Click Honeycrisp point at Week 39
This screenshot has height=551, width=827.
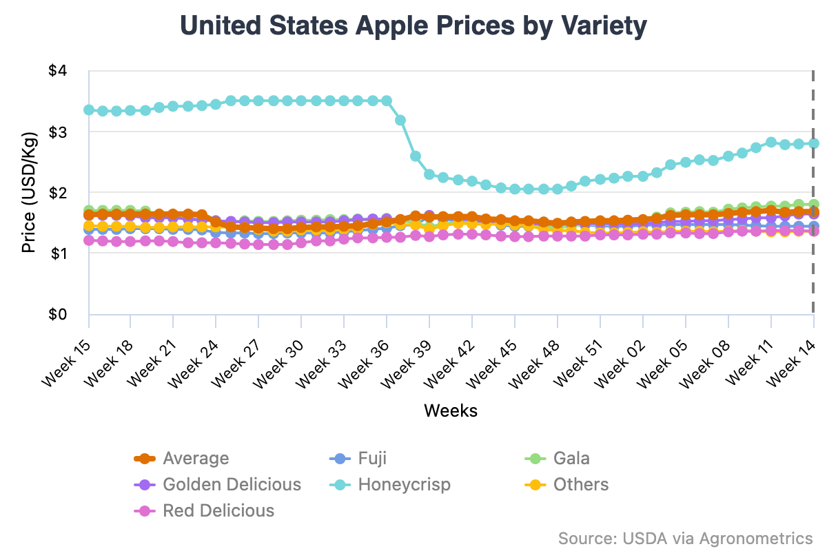tap(429, 174)
